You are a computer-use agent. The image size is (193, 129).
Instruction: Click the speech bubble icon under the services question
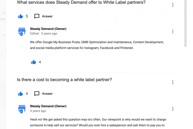[37, 16]
